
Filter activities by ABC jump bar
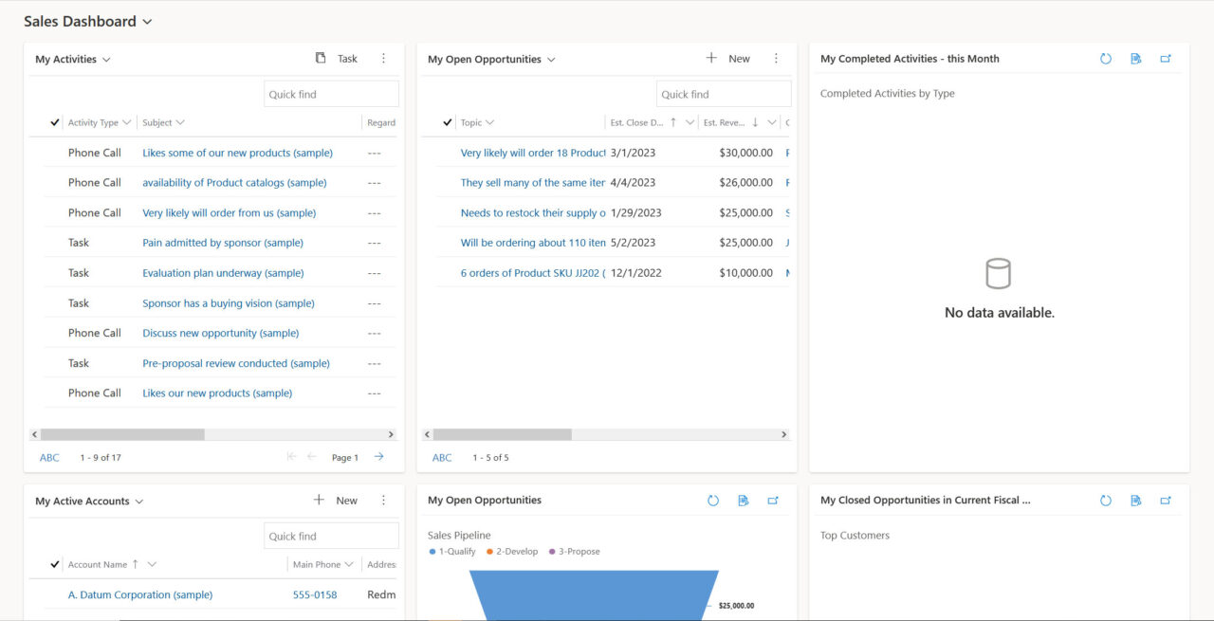click(49, 456)
